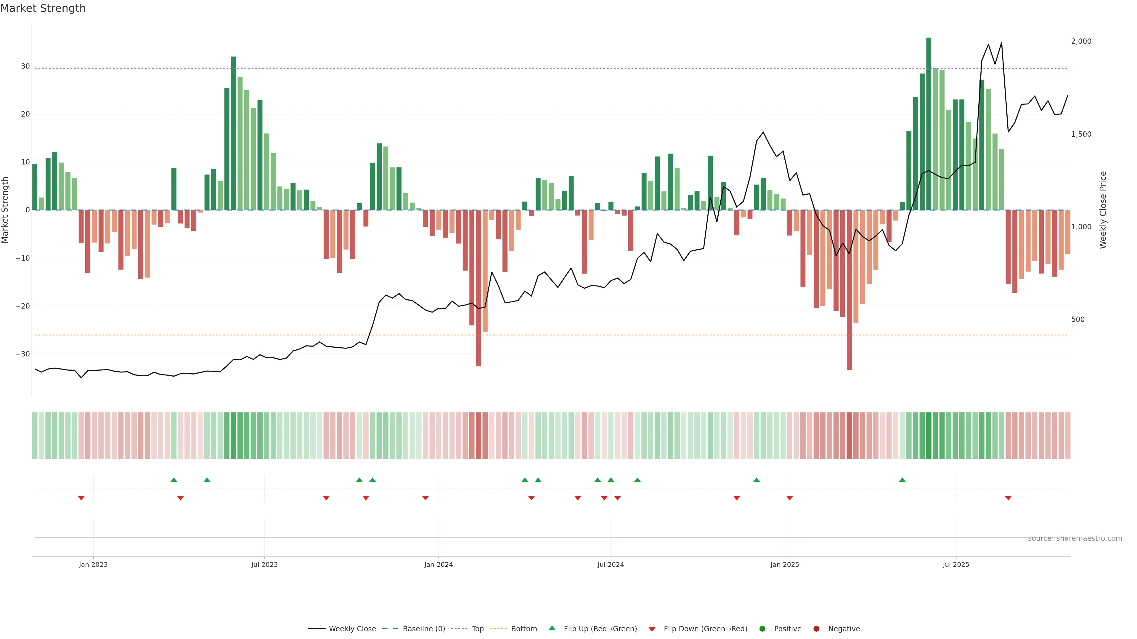
Task: Click the Market Strength chart title
Action: [x=43, y=8]
